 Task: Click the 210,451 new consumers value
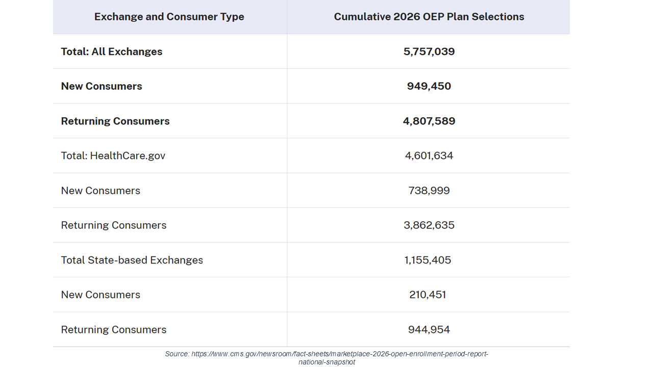click(x=428, y=295)
